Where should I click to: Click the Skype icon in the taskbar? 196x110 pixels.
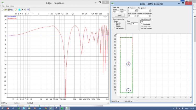(24, 108)
